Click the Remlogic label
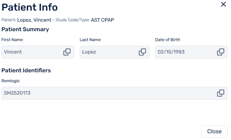The height and width of the screenshot is (140, 231). point(10,81)
